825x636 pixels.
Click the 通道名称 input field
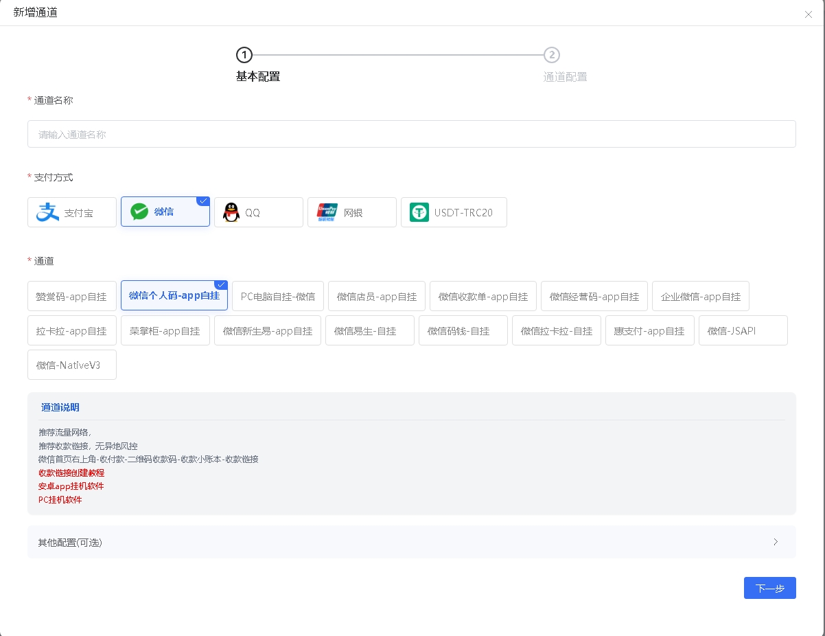(x=412, y=135)
